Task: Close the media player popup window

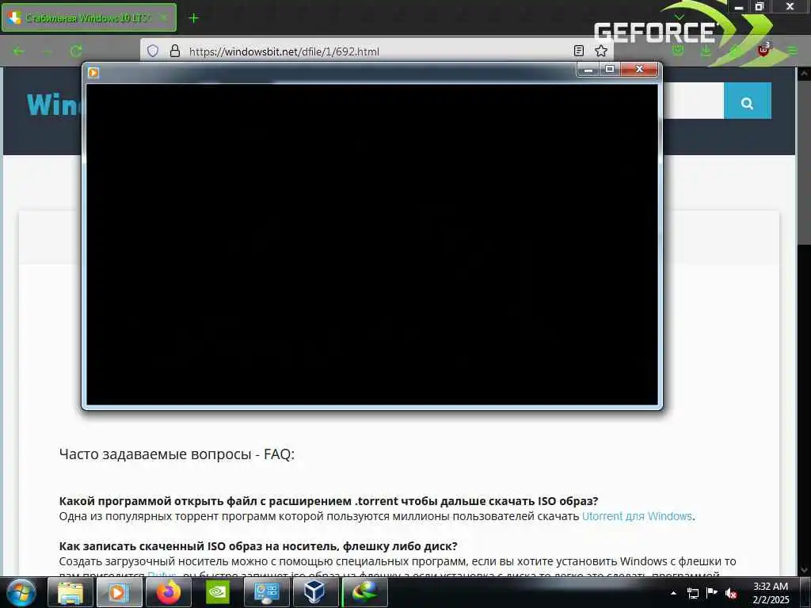Action: coord(639,70)
